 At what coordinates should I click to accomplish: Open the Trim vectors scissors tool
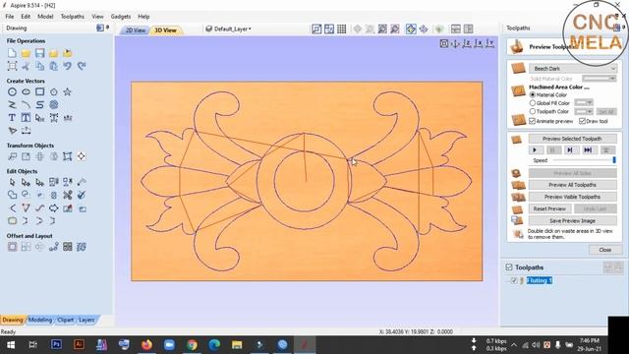68,195
